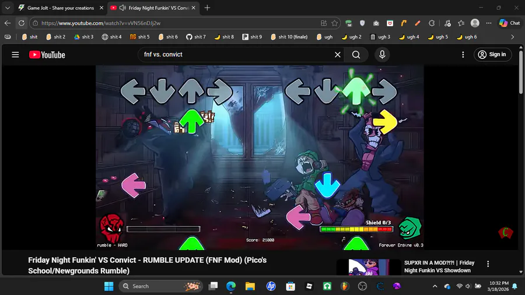Open the YouTube guide hamburger menu
The image size is (525, 295).
coord(15,55)
